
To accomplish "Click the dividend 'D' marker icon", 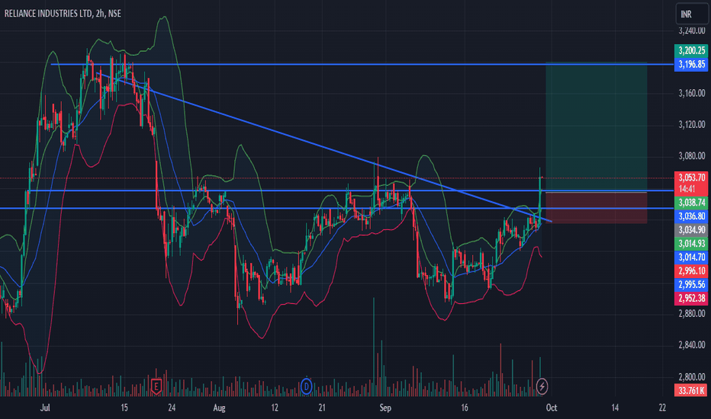I will [307, 386].
